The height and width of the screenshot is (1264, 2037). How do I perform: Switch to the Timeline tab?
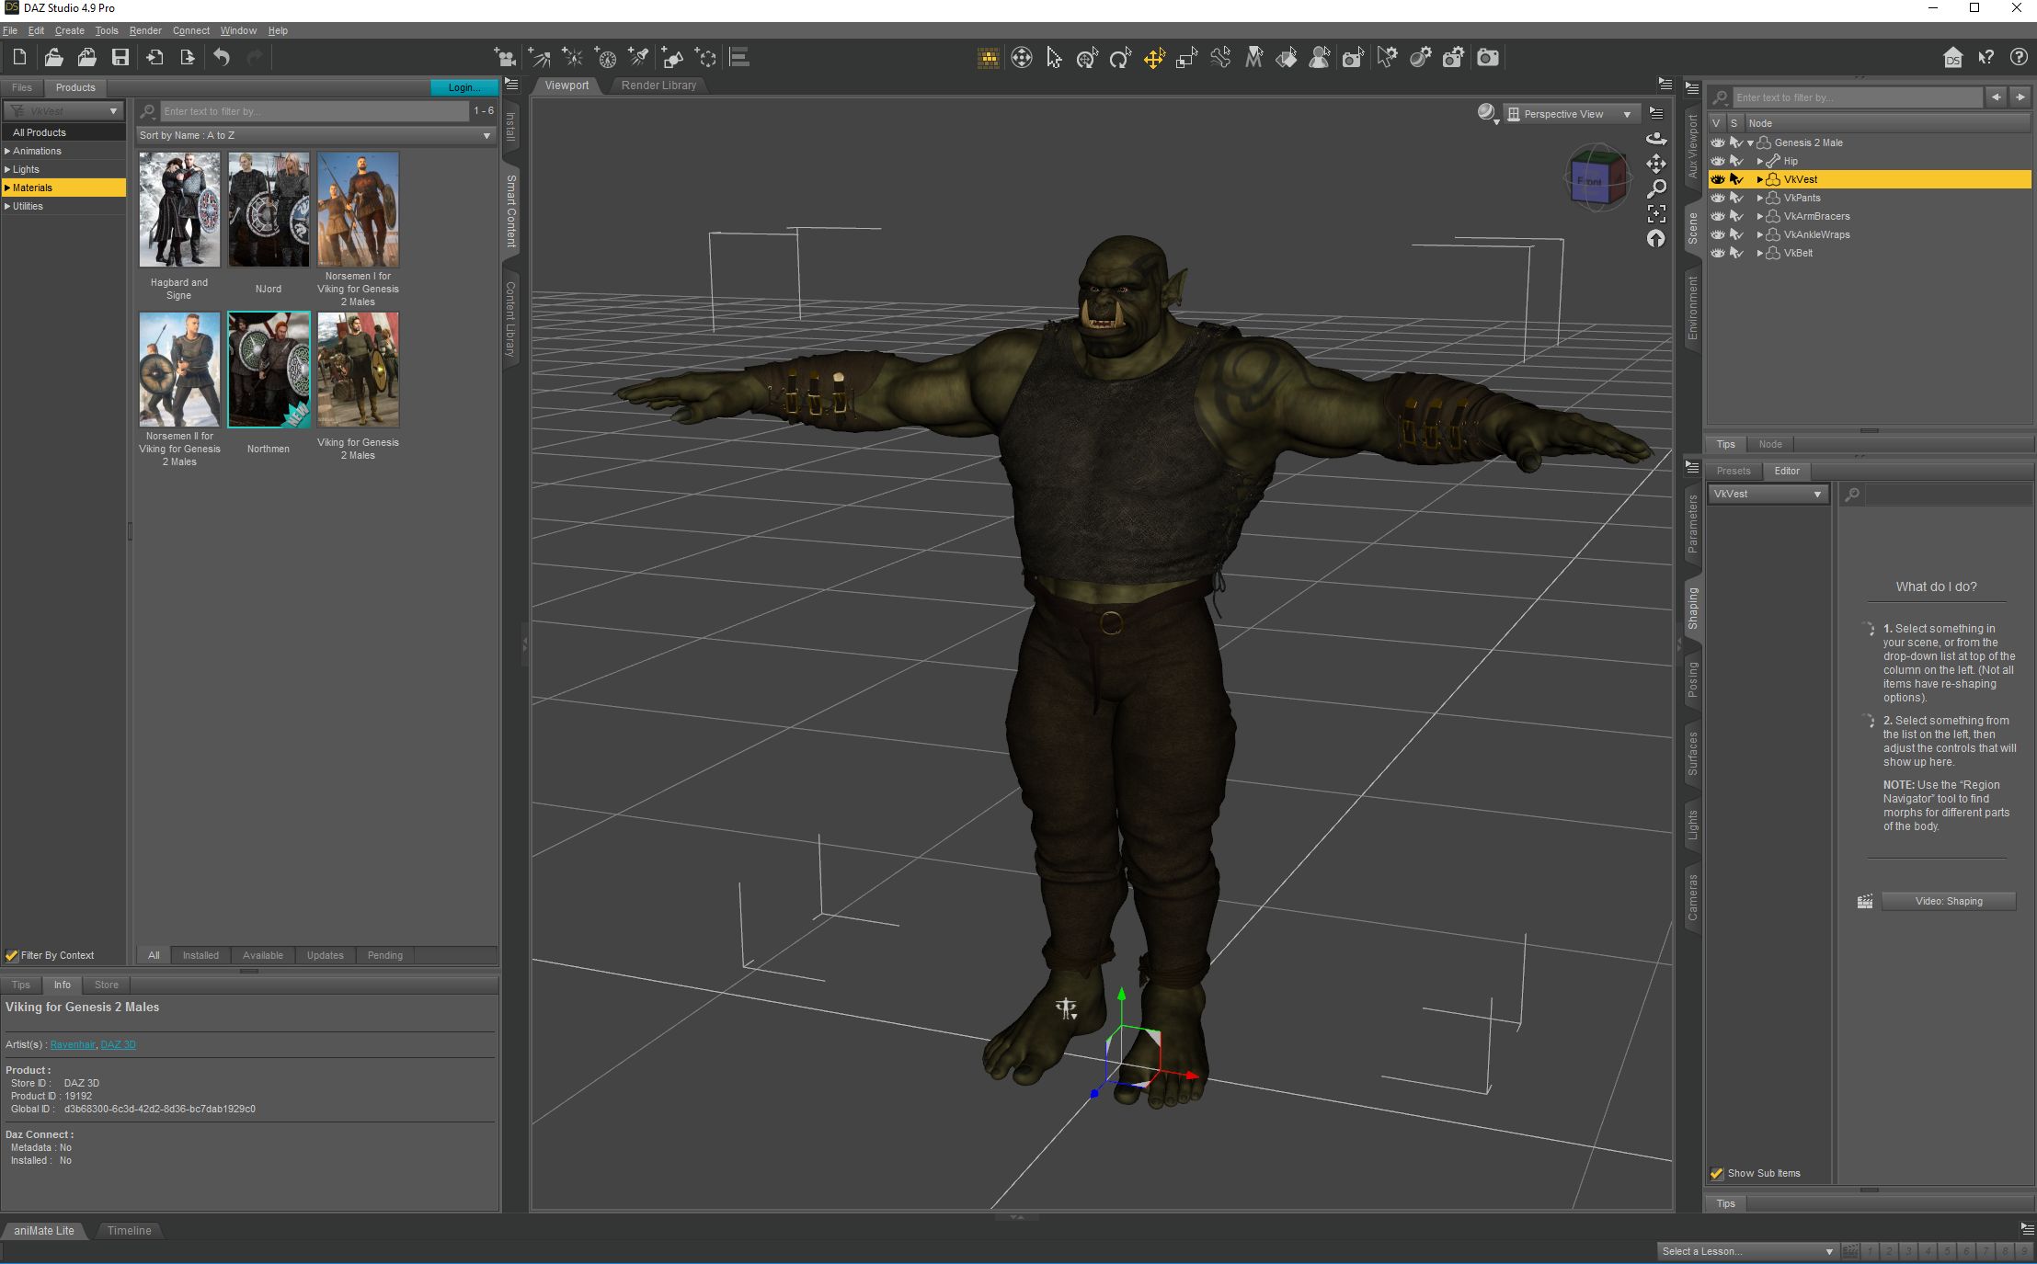(129, 1230)
